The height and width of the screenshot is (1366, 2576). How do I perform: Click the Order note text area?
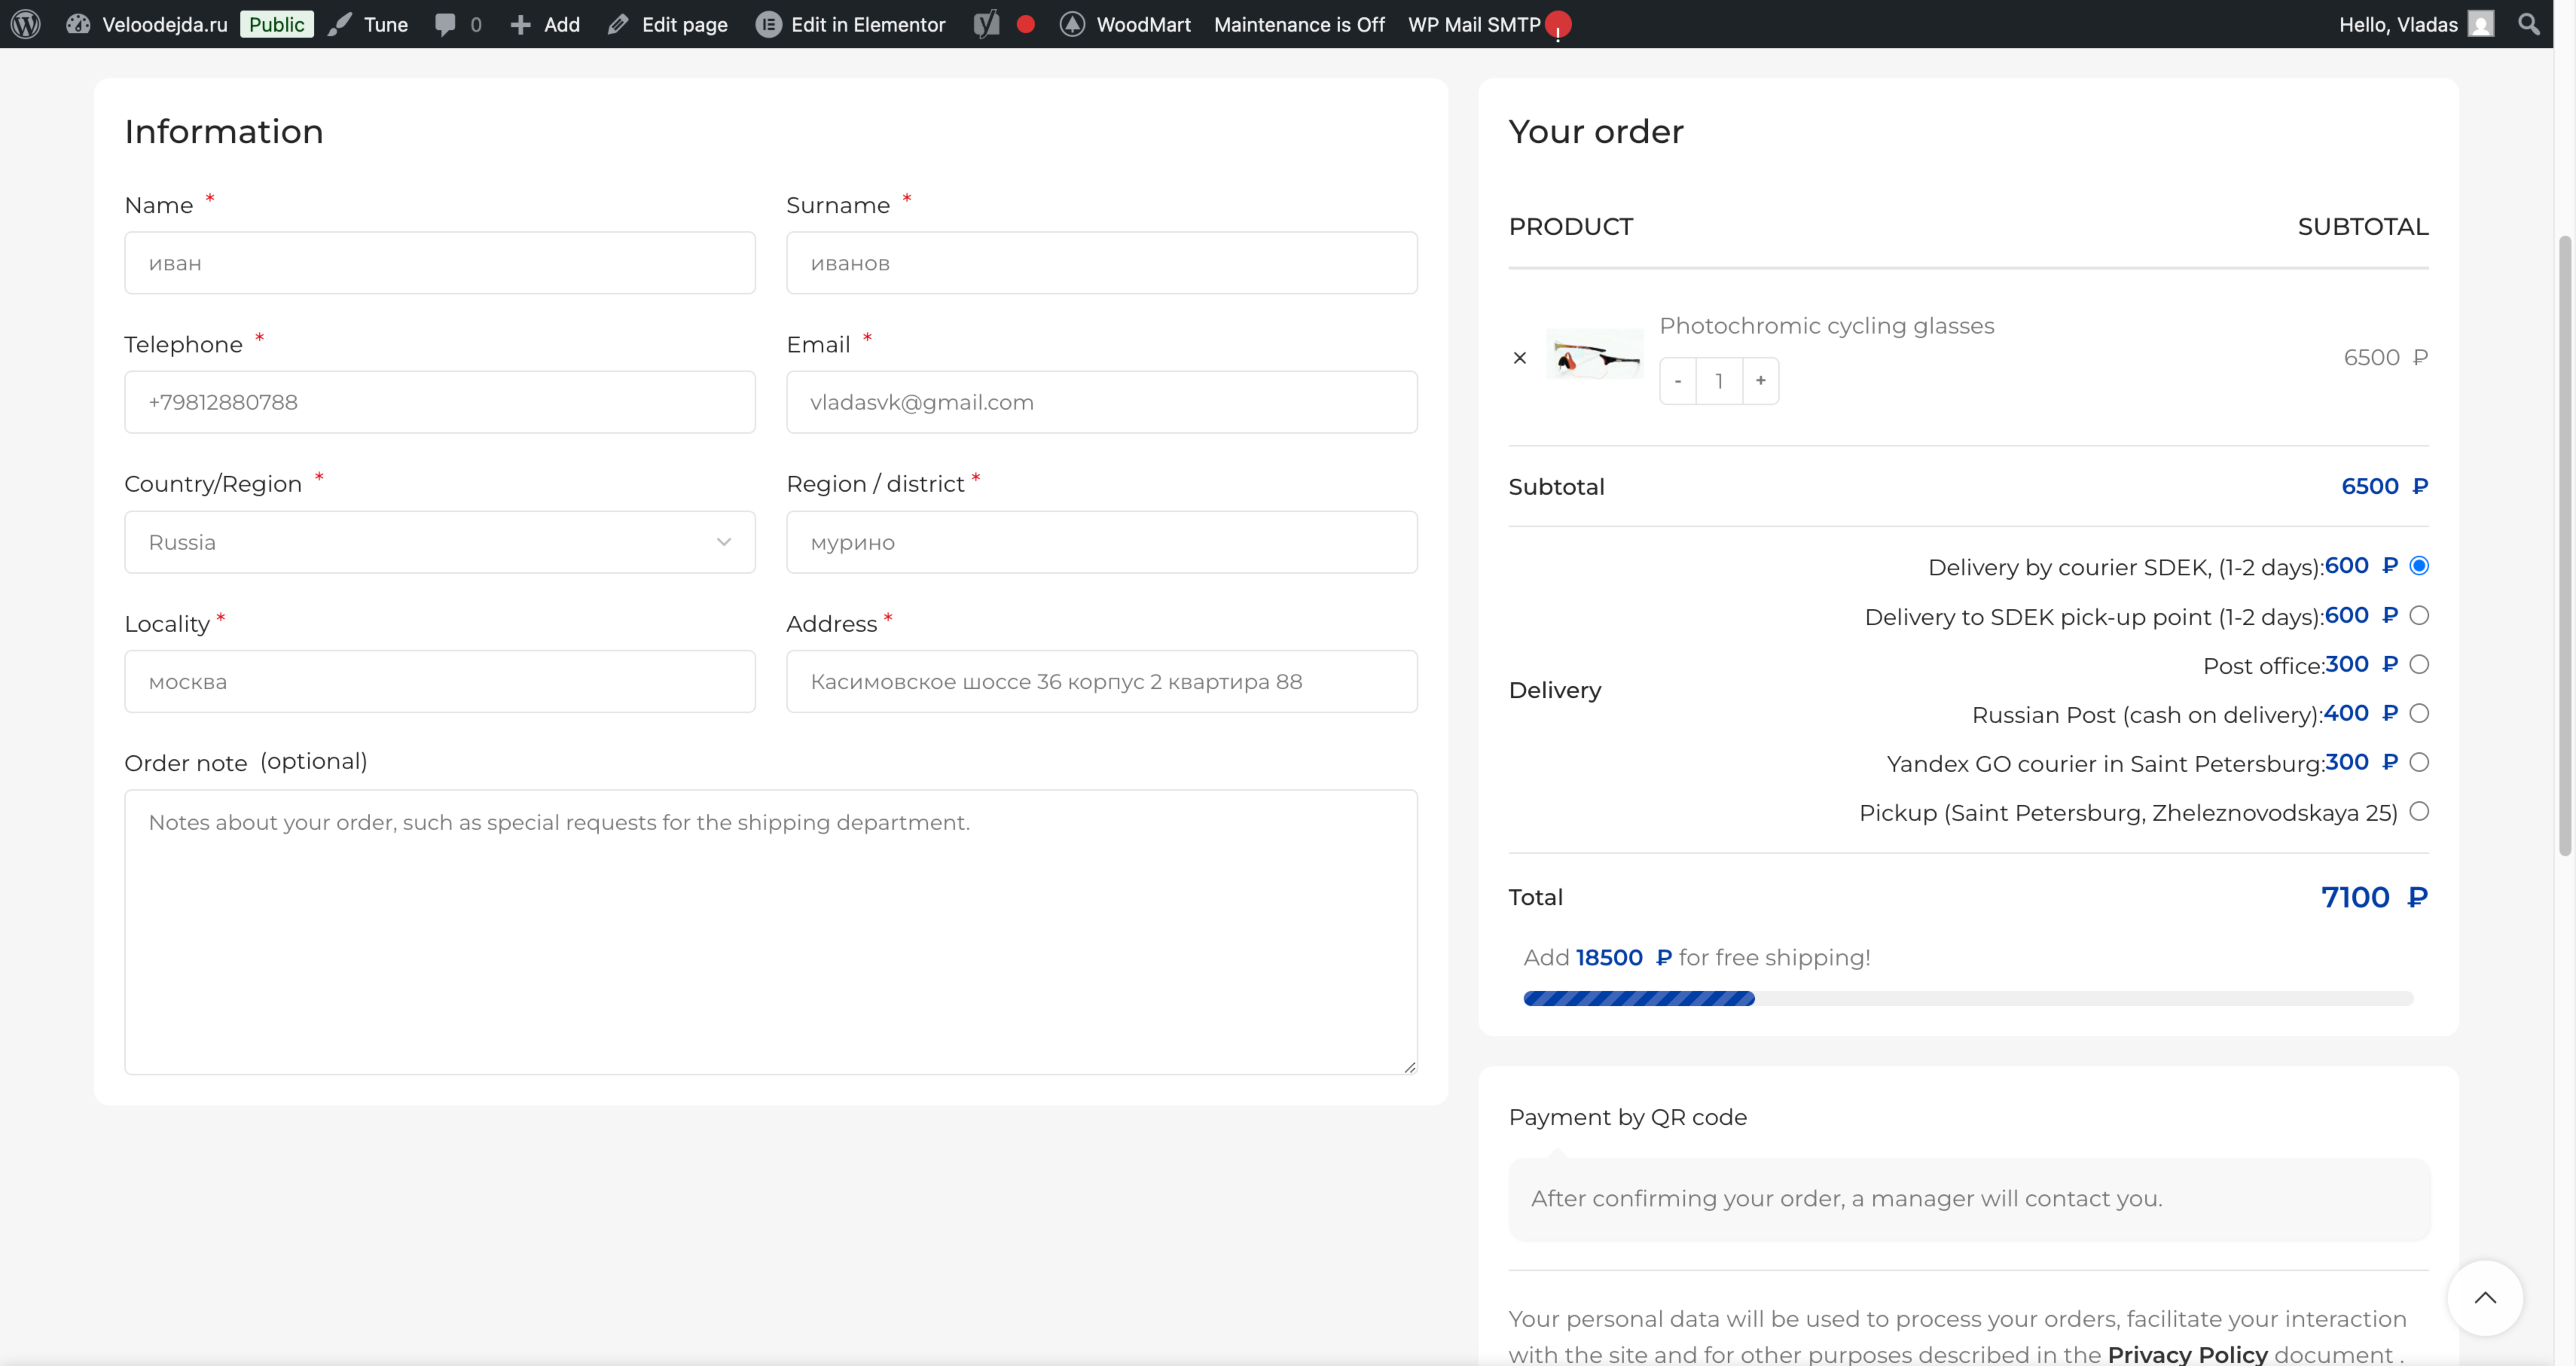pyautogui.click(x=771, y=932)
